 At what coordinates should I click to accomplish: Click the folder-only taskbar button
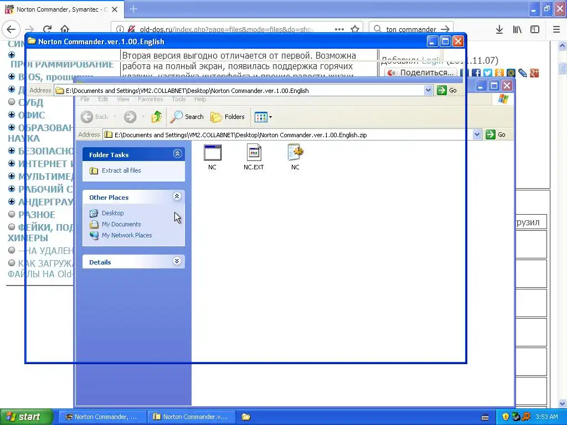point(246,417)
